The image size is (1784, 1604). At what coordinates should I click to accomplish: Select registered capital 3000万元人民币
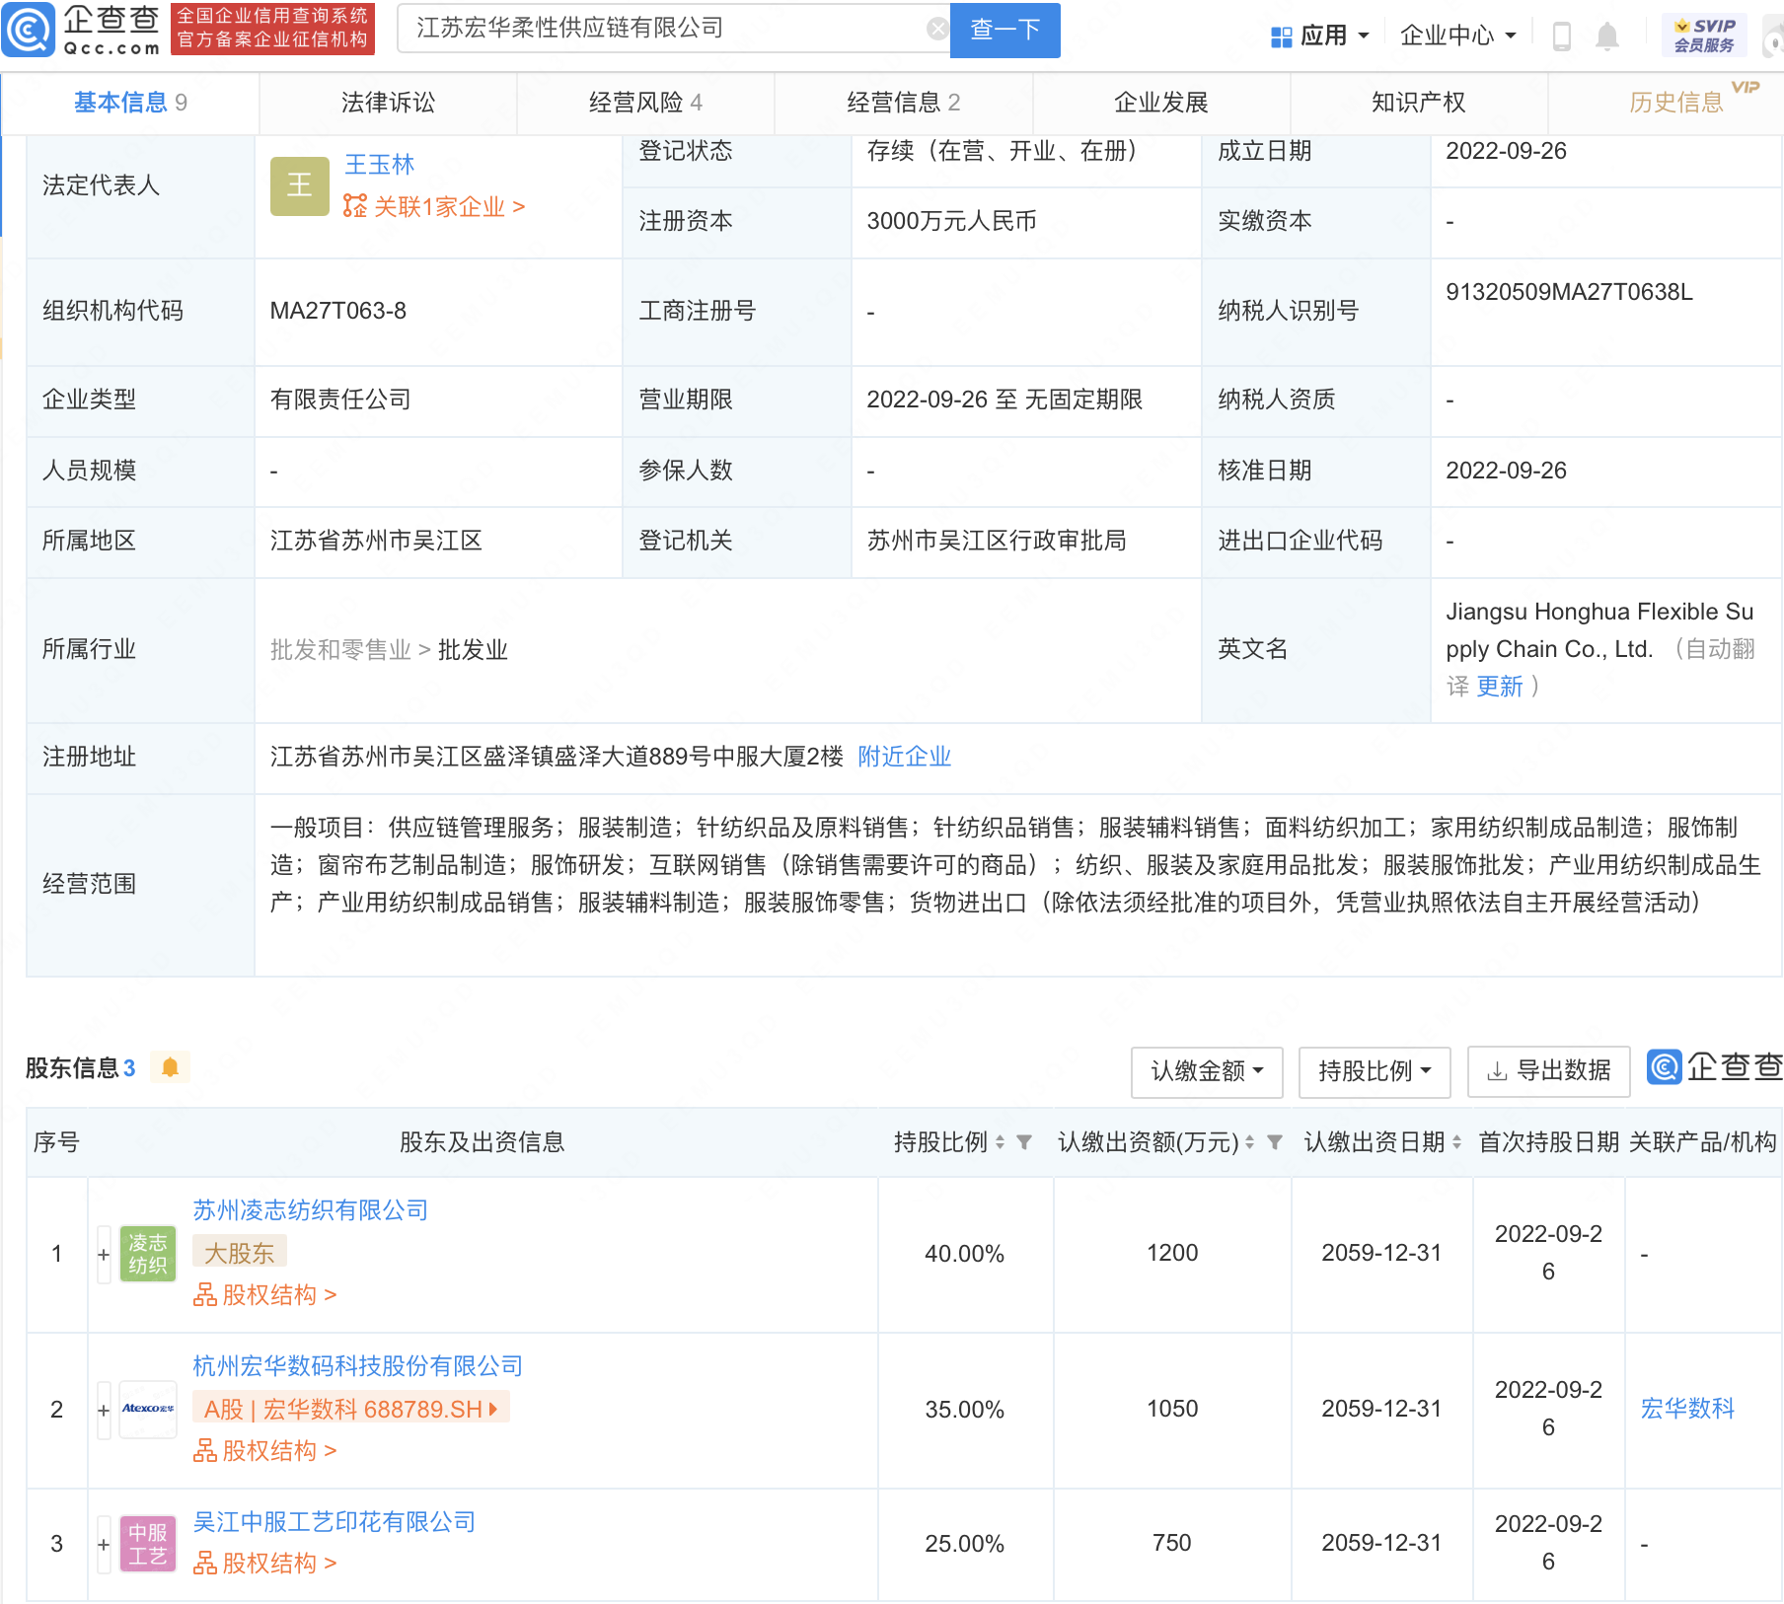click(x=951, y=222)
